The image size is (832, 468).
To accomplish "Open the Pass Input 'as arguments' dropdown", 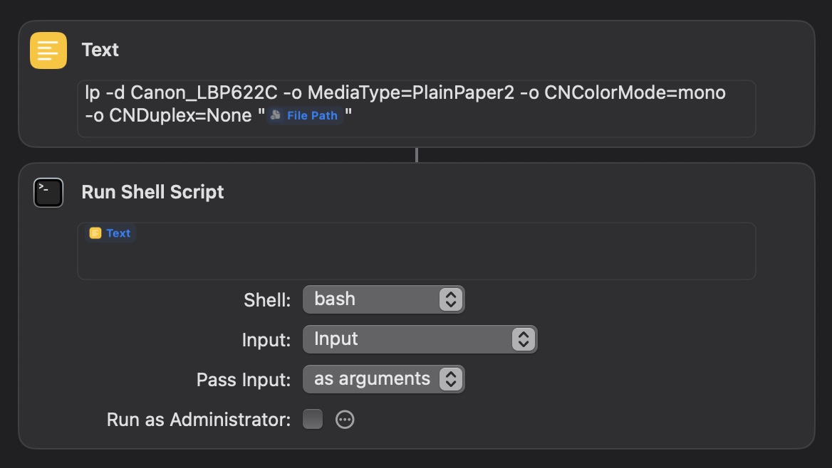I will (x=384, y=379).
